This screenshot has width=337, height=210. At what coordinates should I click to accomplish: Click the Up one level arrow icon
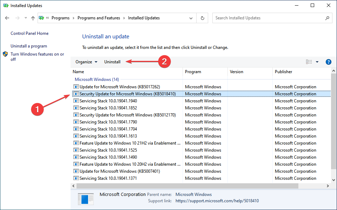pyautogui.click(x=33, y=18)
